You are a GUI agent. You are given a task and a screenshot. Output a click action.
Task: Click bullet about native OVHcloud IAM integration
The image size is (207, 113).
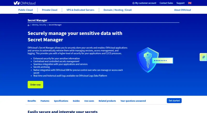point(78,71)
